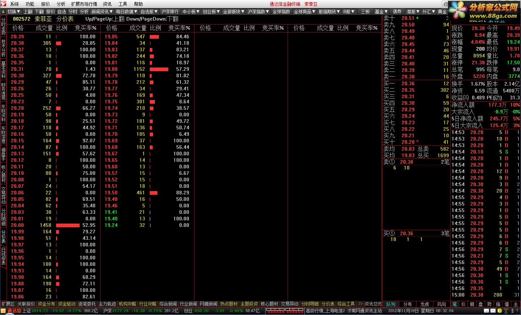This screenshot has height=315, width=521.
Task: Click the >> more tabs arrow
Action: tap(360, 304)
